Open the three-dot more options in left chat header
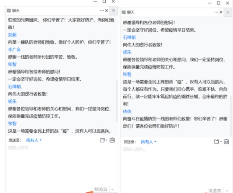Image resolution: width=233 pixels, height=193 pixels. 102,11
